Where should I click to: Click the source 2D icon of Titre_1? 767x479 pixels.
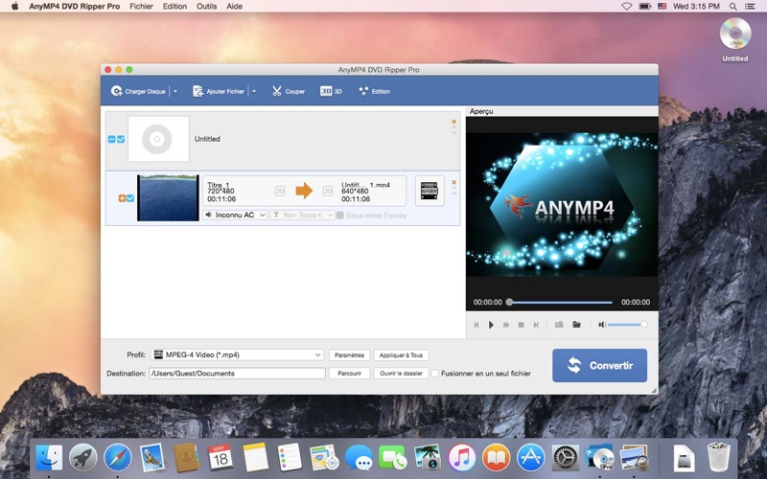click(x=280, y=191)
